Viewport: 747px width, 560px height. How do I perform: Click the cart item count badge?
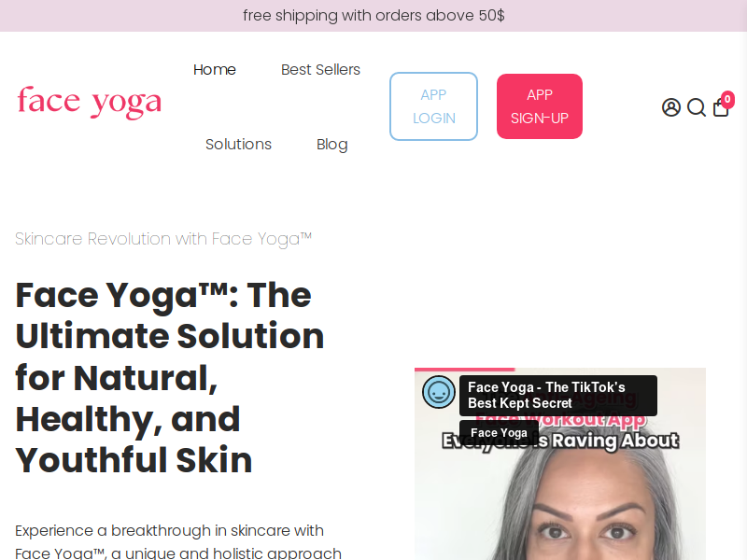click(x=727, y=99)
